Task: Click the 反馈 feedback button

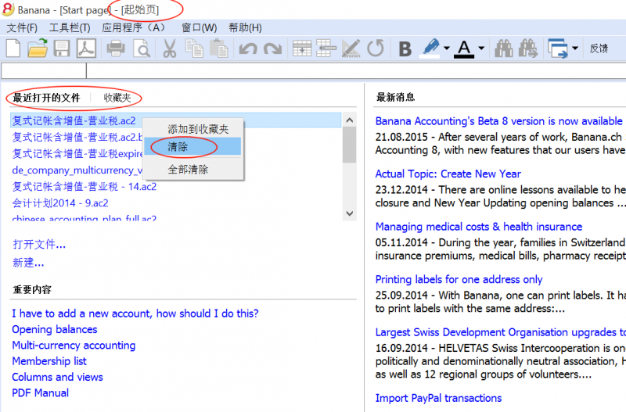Action: pyautogui.click(x=599, y=48)
